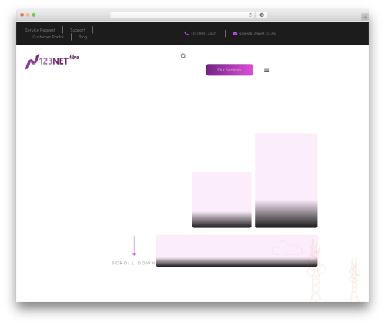Viewport: 385px width, 325px height.
Task: Click the 123NET fibre logo
Action: click(x=52, y=61)
